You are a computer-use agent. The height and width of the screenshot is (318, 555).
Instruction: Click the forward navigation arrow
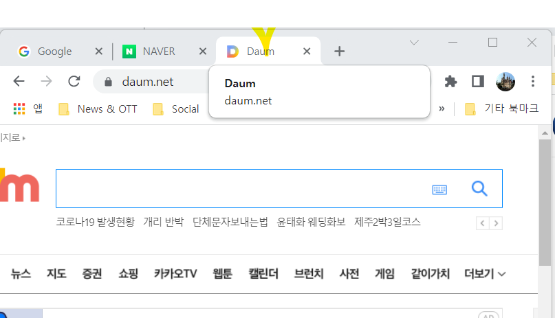coord(46,81)
